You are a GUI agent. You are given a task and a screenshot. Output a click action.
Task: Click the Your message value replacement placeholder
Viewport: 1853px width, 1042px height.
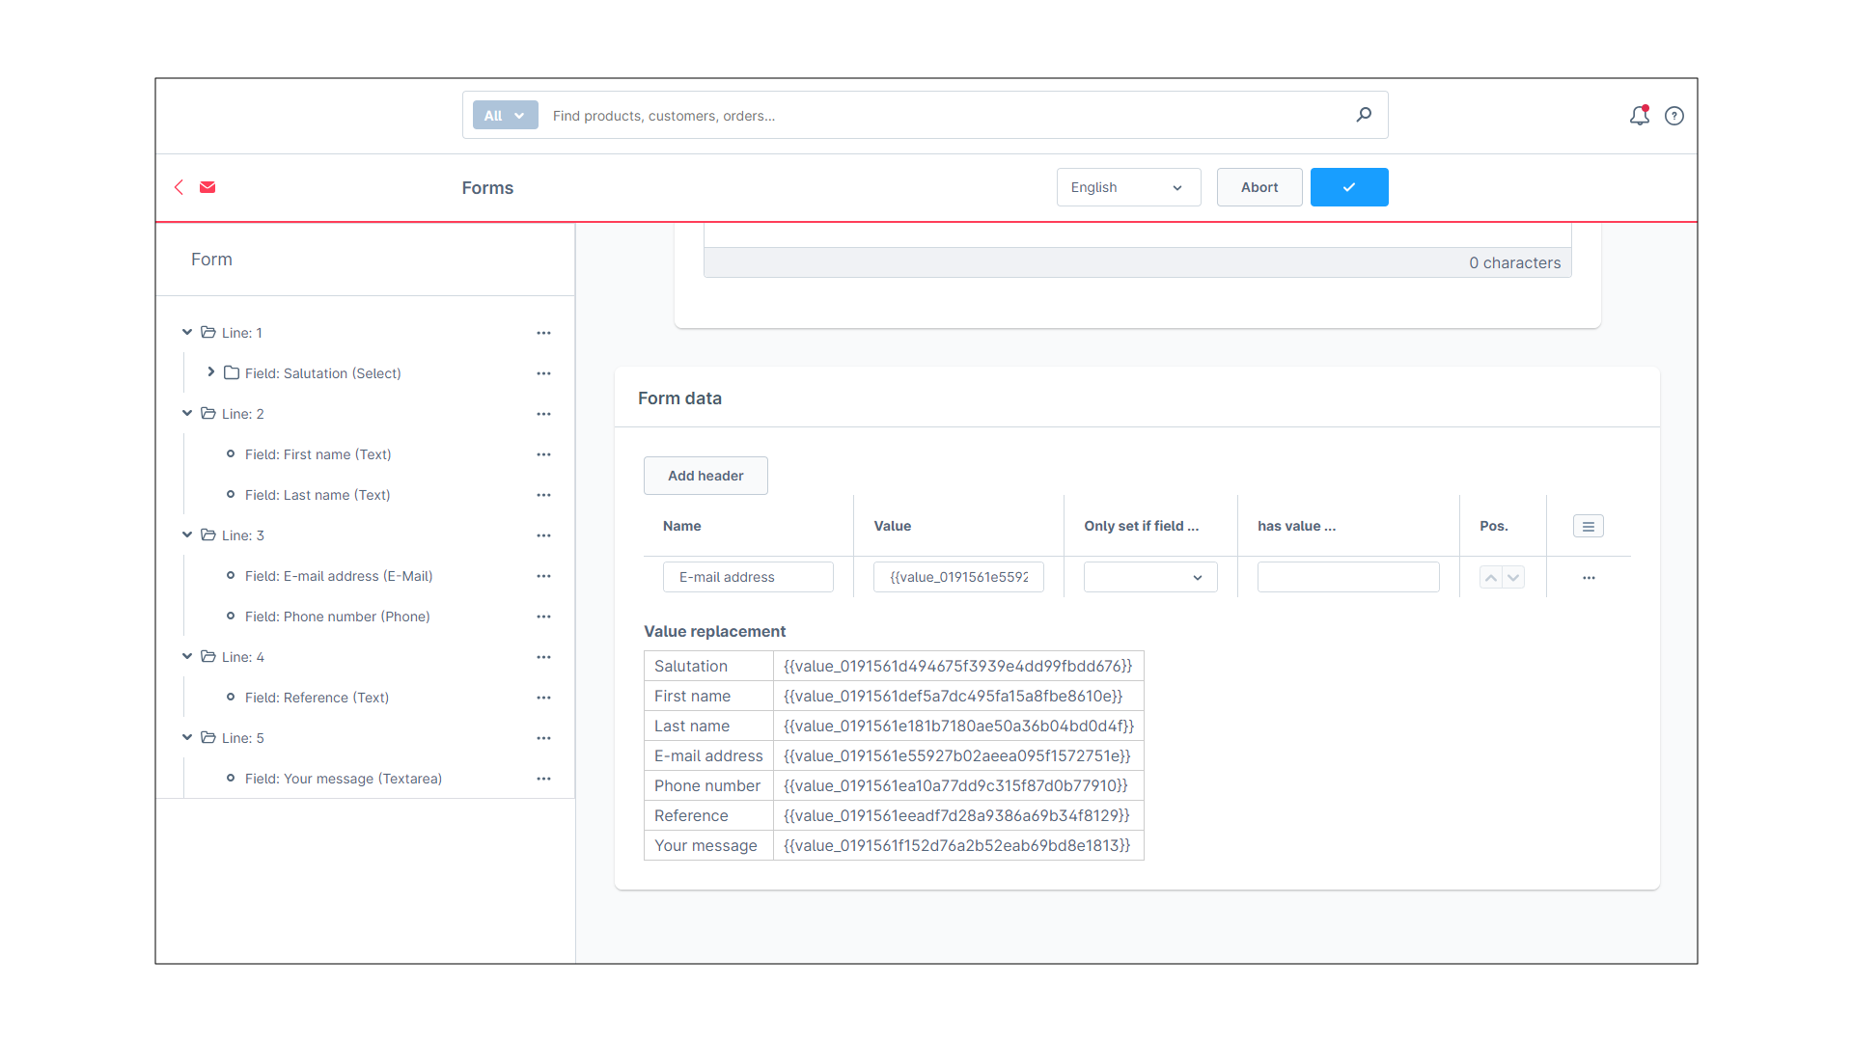pyautogui.click(x=956, y=845)
